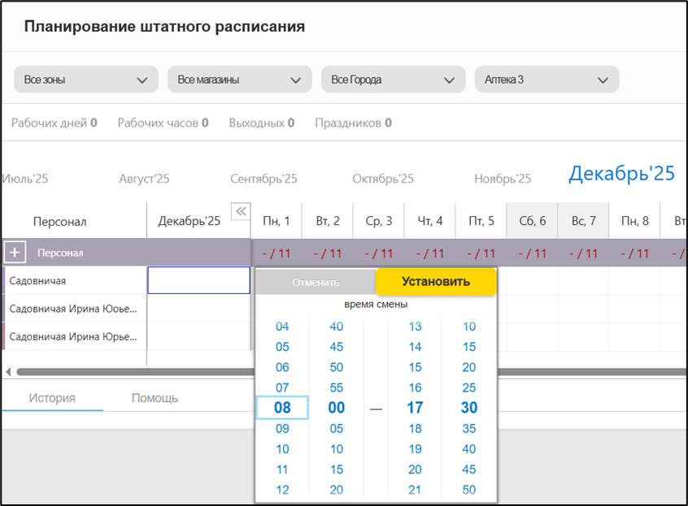Expand the Все магазины dropdown
The image size is (688, 506).
click(239, 80)
